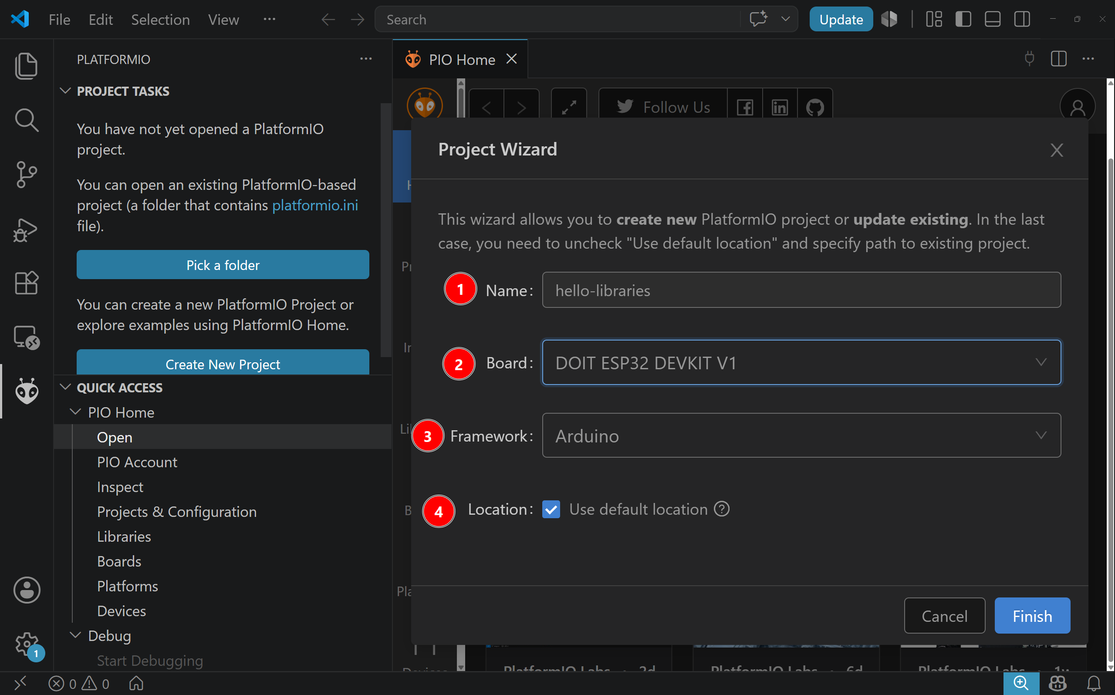
Task: Open the Edit menu
Action: coord(101,19)
